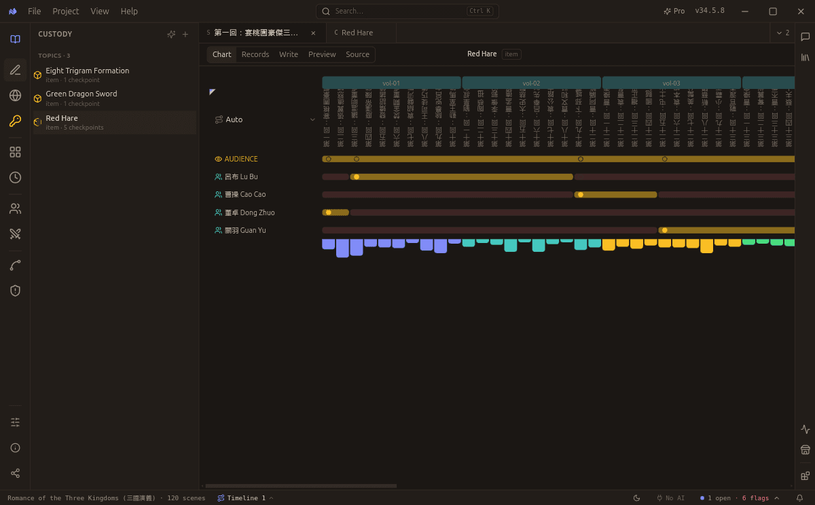Open the four-squares grid board icon
The image size is (815, 505).
point(15,152)
